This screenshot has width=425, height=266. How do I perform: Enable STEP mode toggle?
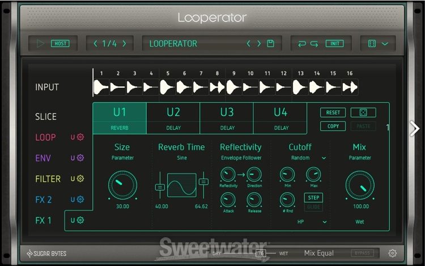(313, 198)
